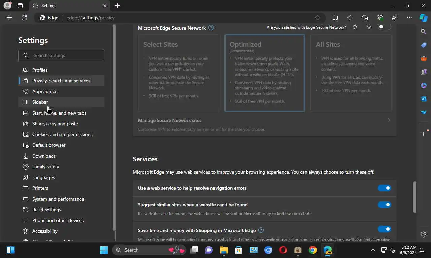Open Default browser settings

coord(61,145)
